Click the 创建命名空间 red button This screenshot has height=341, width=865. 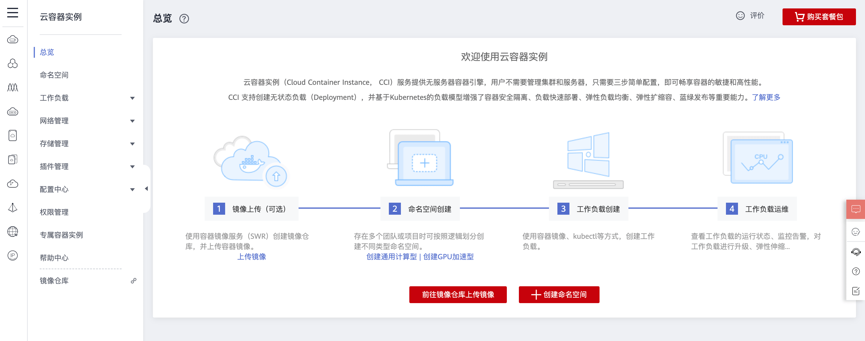[x=559, y=295]
